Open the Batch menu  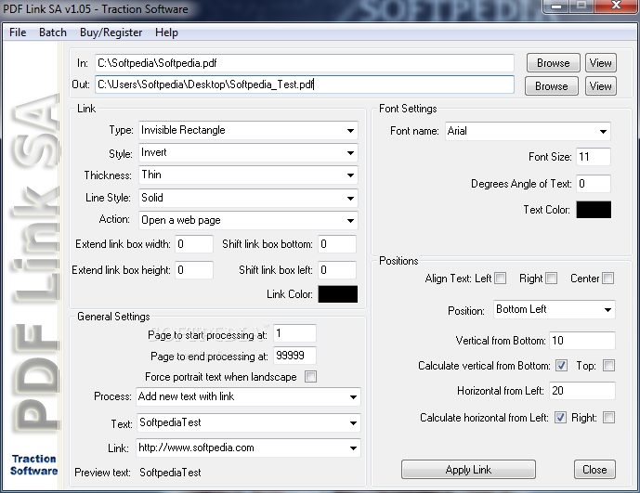pyautogui.click(x=53, y=32)
